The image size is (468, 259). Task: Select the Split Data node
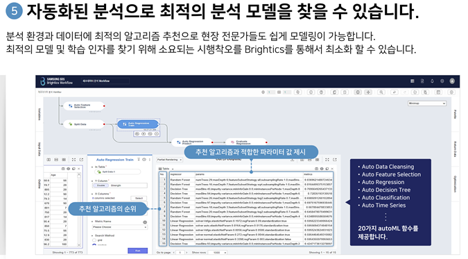click(84, 124)
